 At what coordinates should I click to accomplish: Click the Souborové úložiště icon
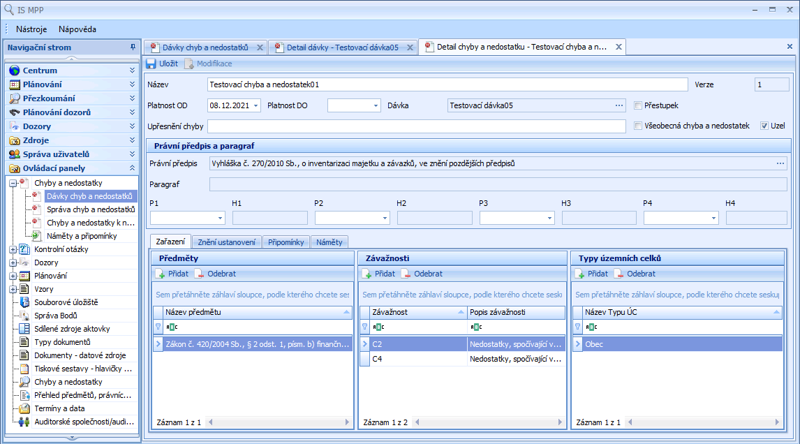pos(24,302)
